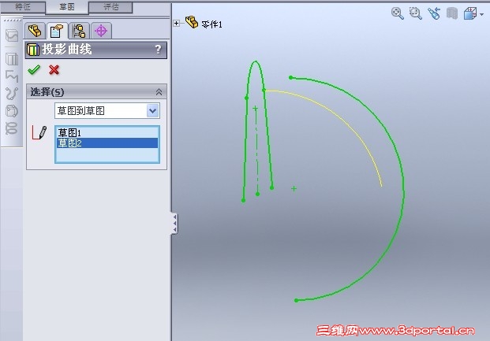Screen dimensions: 490x341
Task: Expand the 零件1 tree node
Action: 176,23
